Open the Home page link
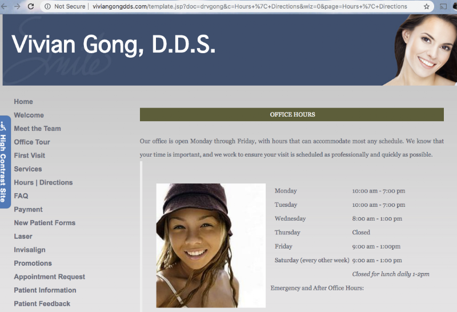 coord(23,102)
